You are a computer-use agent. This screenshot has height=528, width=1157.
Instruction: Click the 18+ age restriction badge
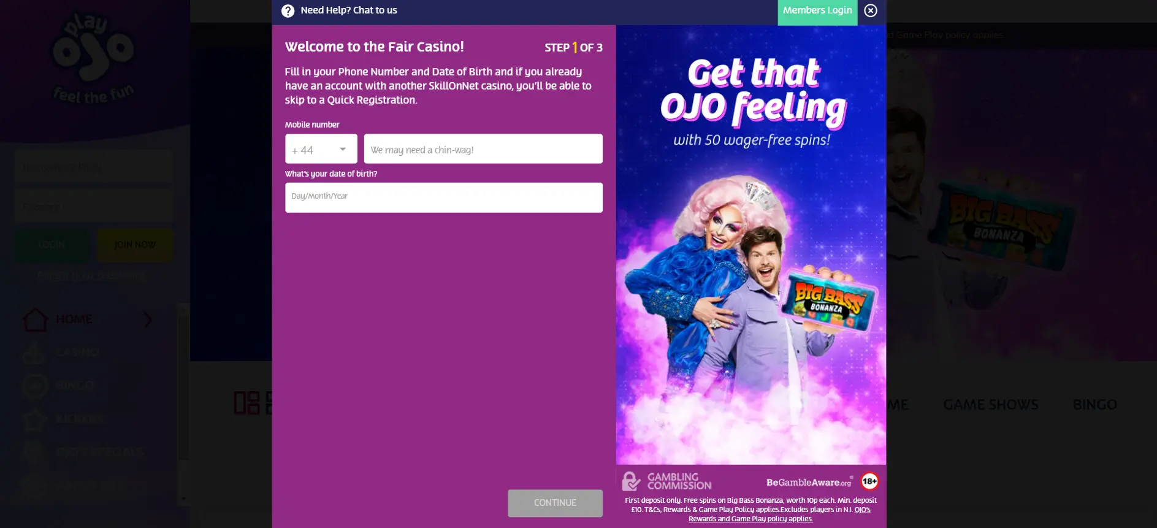point(869,481)
